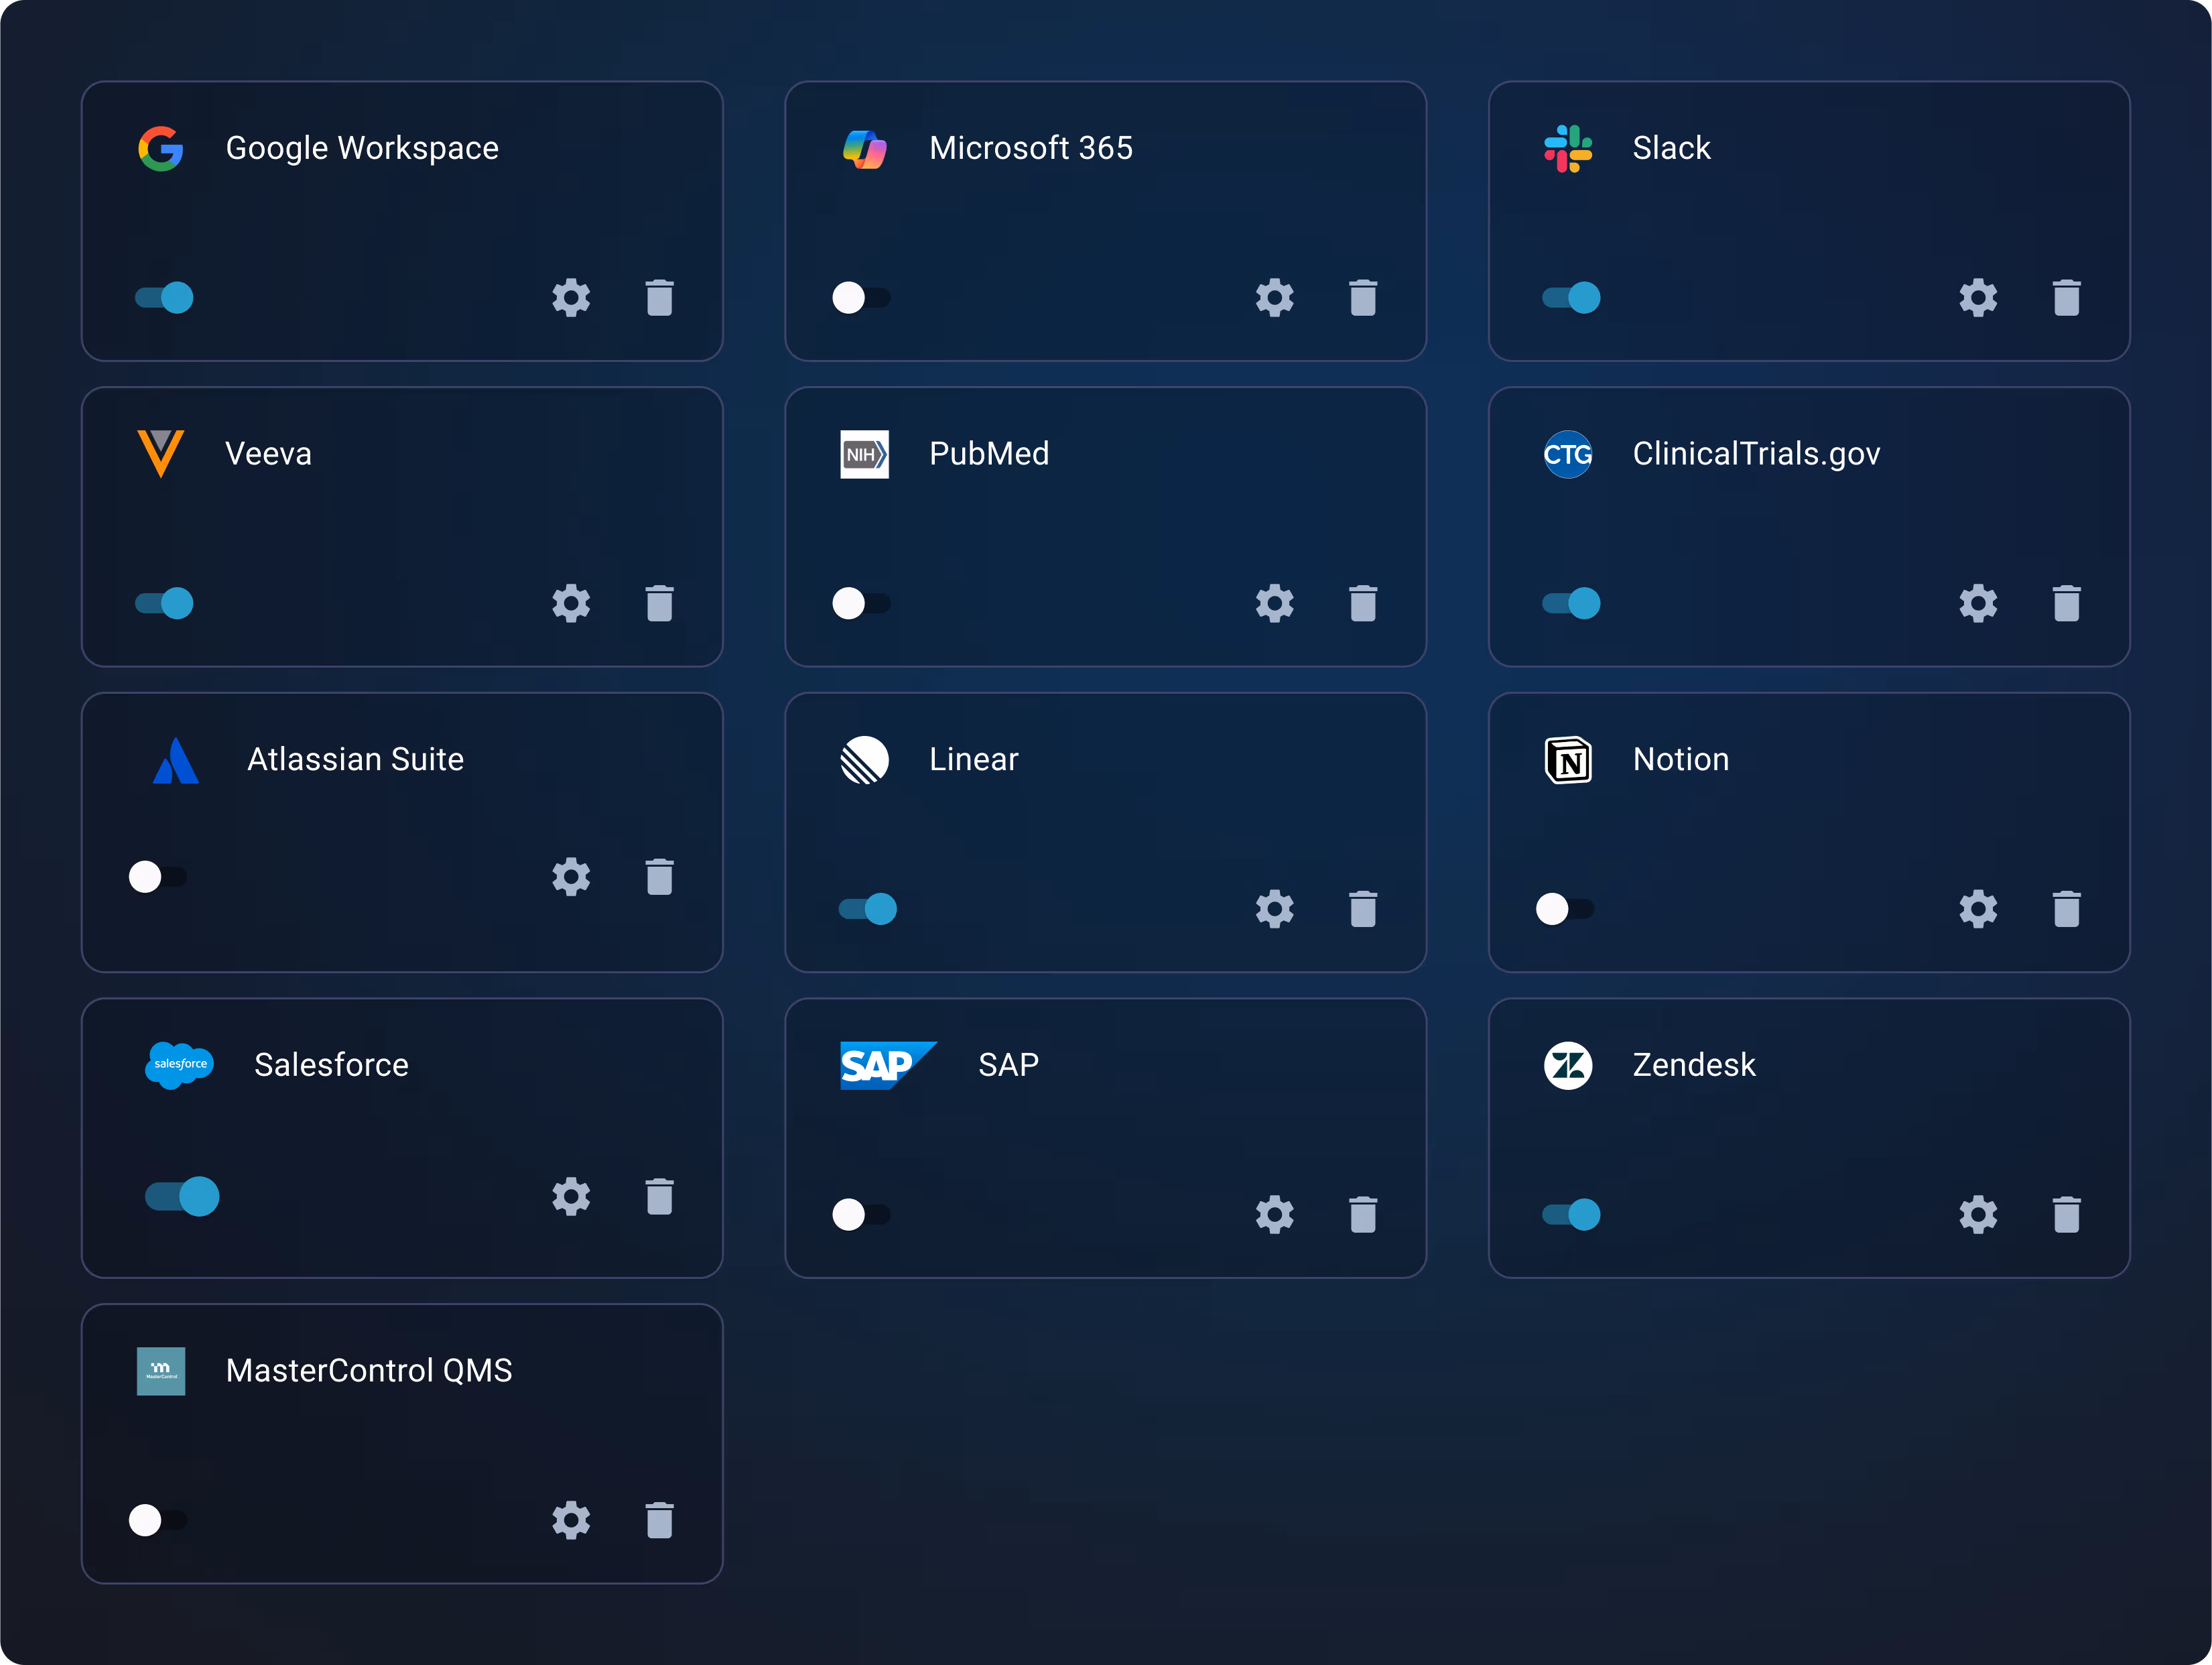The width and height of the screenshot is (2212, 1665).
Task: Select the Salesforce title
Action: point(331,1064)
